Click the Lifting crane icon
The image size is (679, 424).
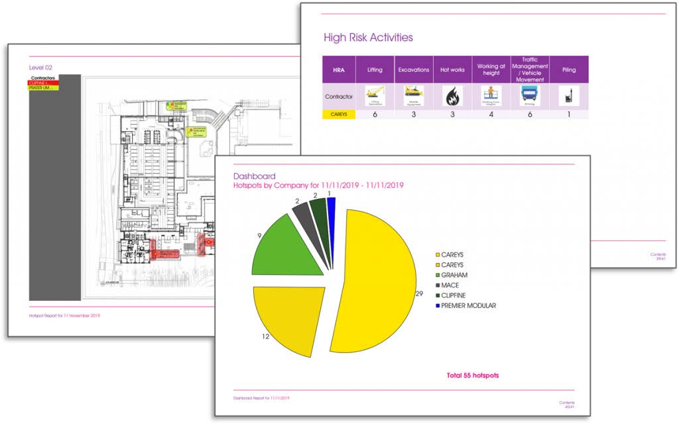click(375, 96)
